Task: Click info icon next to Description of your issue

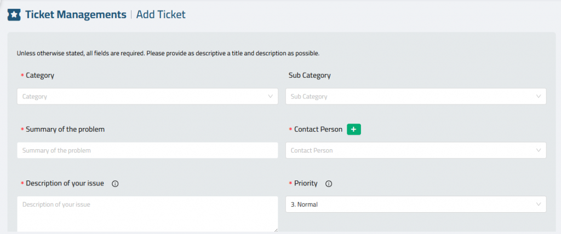Action: click(x=115, y=184)
